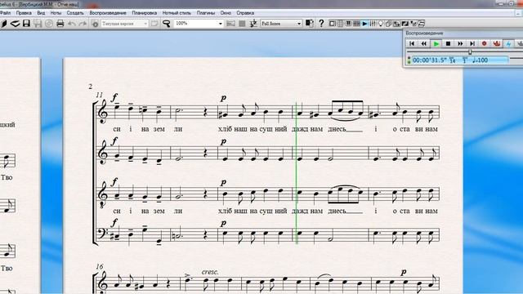Click the green playback line in the score
Screen dimensions: 523x294
(296, 173)
